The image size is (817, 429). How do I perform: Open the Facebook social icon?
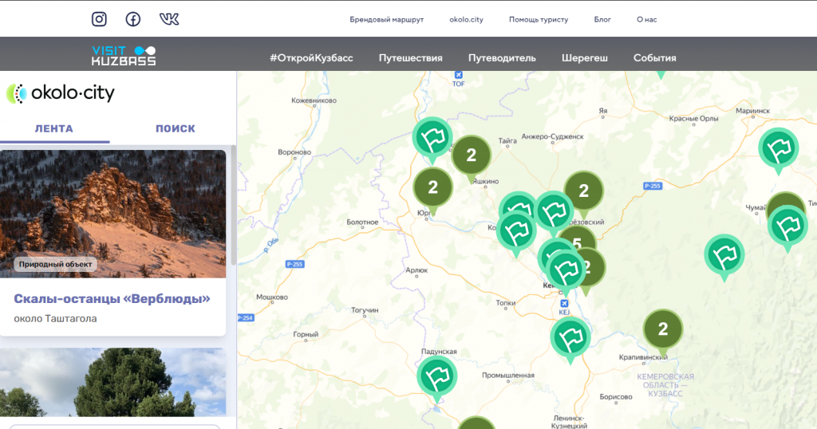point(133,19)
